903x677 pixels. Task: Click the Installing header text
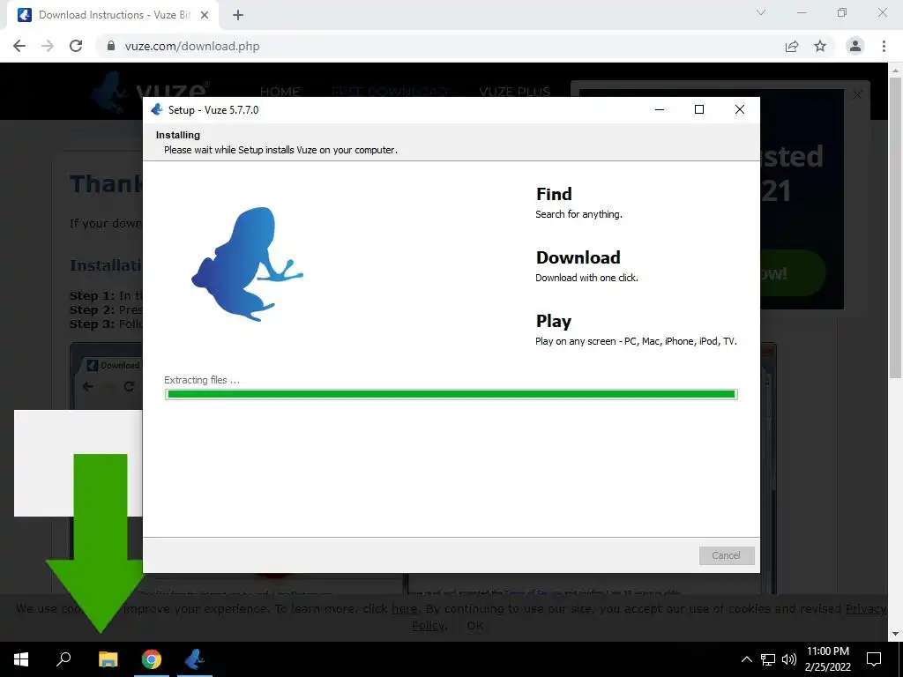tap(178, 135)
